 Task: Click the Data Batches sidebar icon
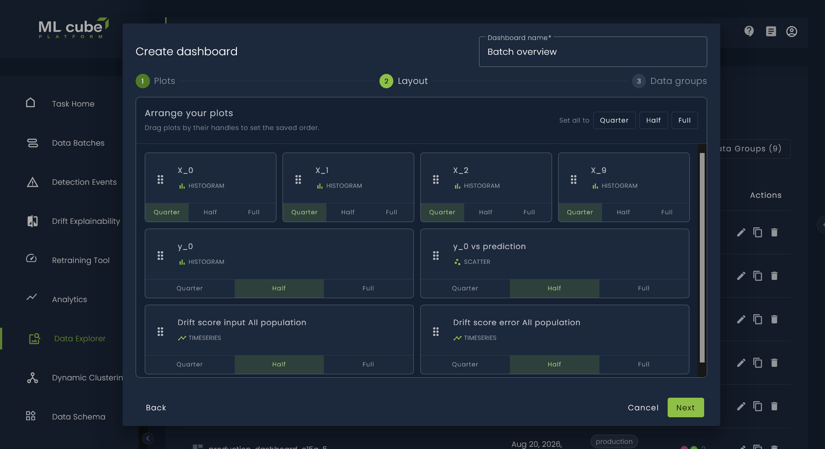tap(33, 143)
